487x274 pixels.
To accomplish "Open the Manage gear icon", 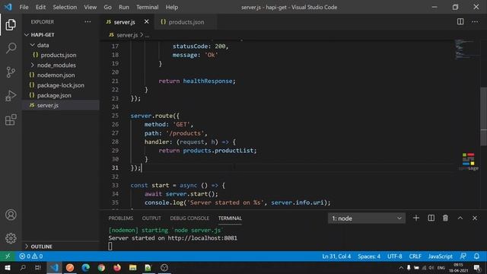I will coord(11,238).
